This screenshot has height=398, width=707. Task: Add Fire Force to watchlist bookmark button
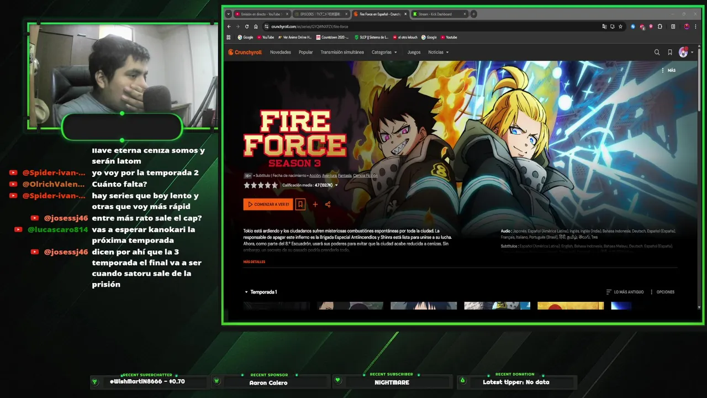[x=300, y=205]
